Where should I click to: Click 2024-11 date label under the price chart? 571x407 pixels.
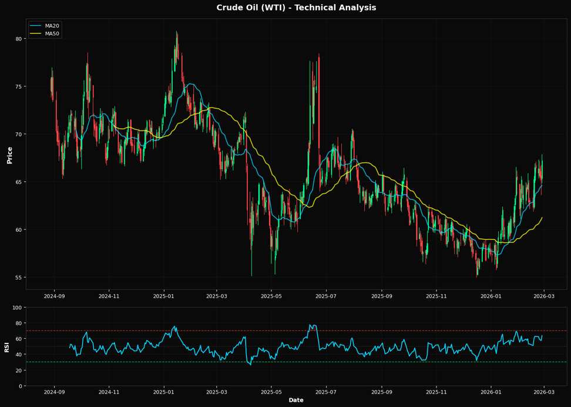pyautogui.click(x=109, y=296)
